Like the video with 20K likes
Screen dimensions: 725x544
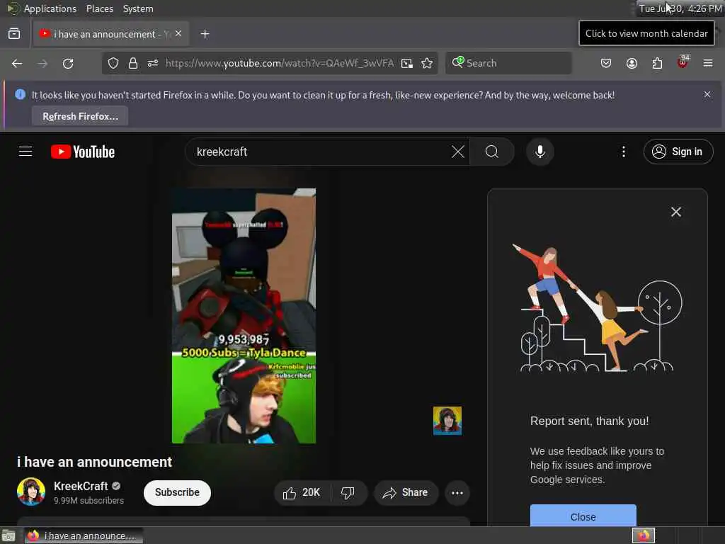tap(302, 493)
